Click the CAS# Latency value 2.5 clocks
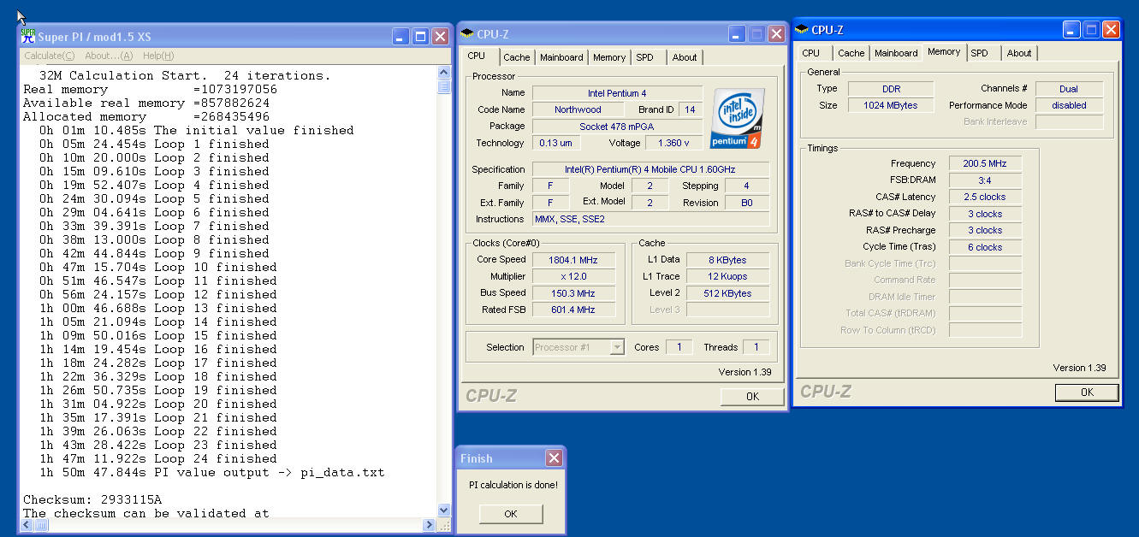Viewport: 1139px width, 537px height. pyautogui.click(x=985, y=197)
